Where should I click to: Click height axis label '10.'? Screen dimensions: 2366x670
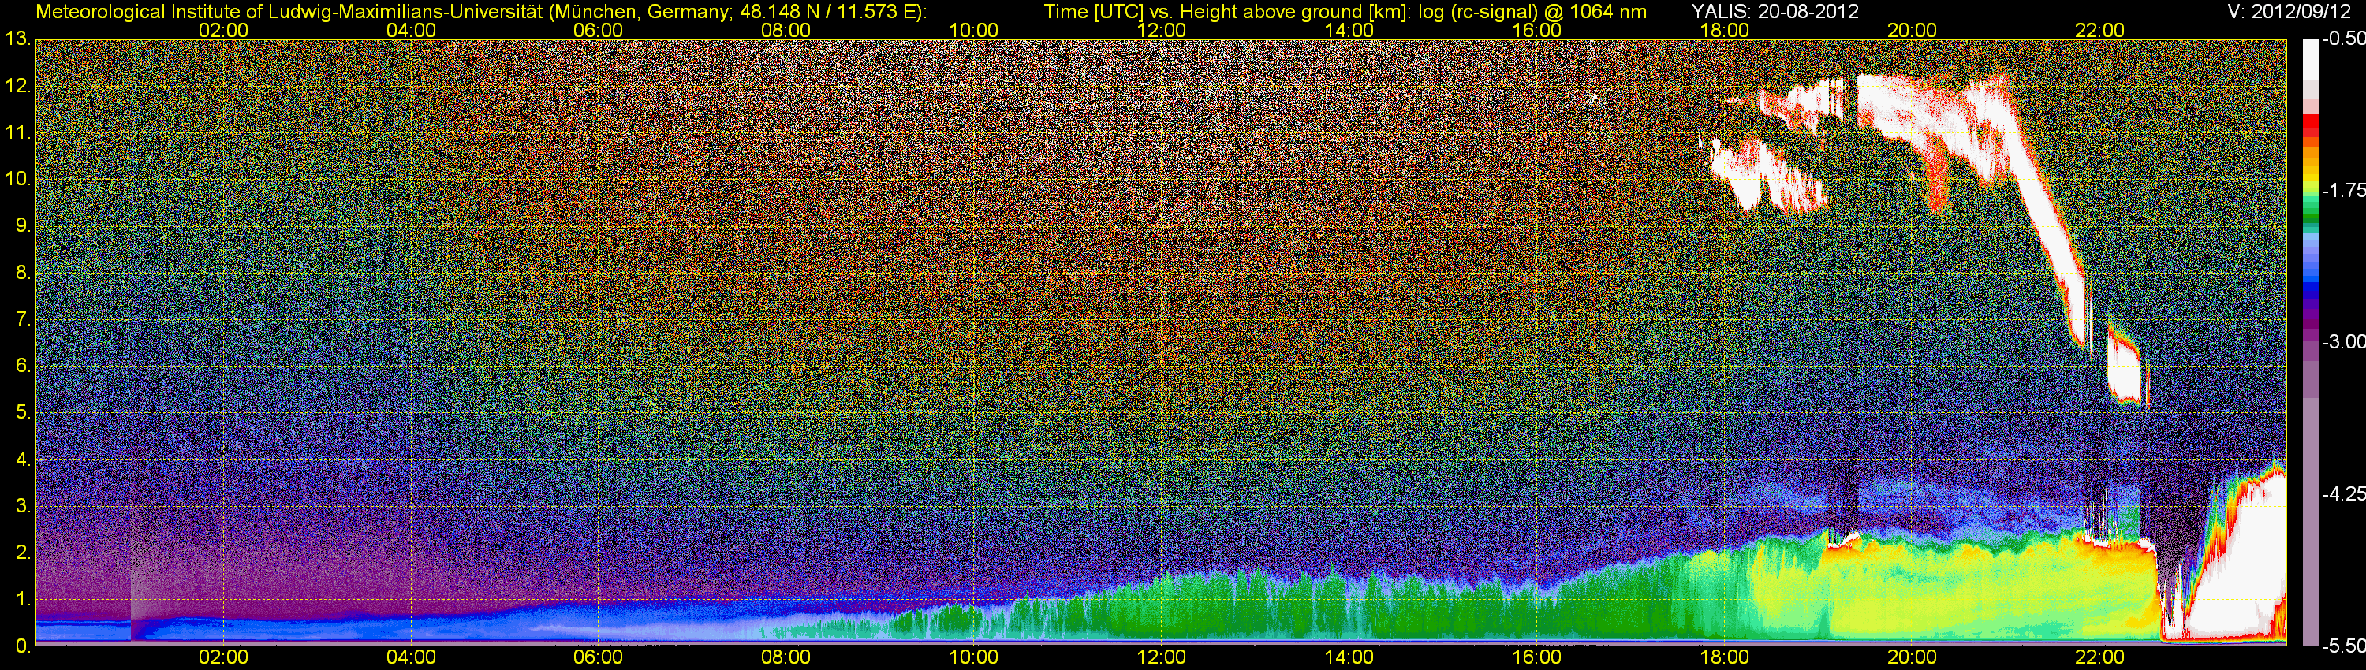[x=18, y=179]
